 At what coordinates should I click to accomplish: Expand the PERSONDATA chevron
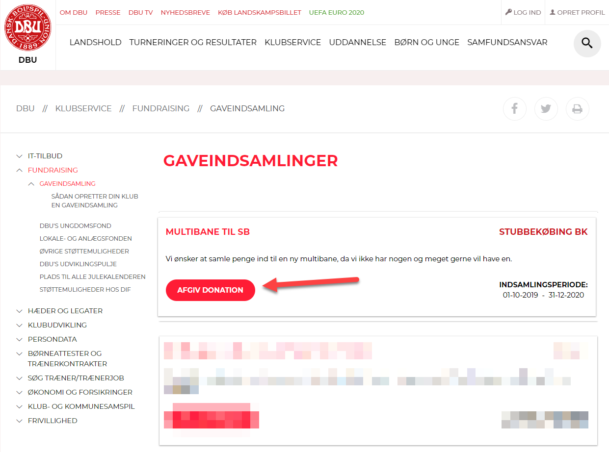point(19,340)
